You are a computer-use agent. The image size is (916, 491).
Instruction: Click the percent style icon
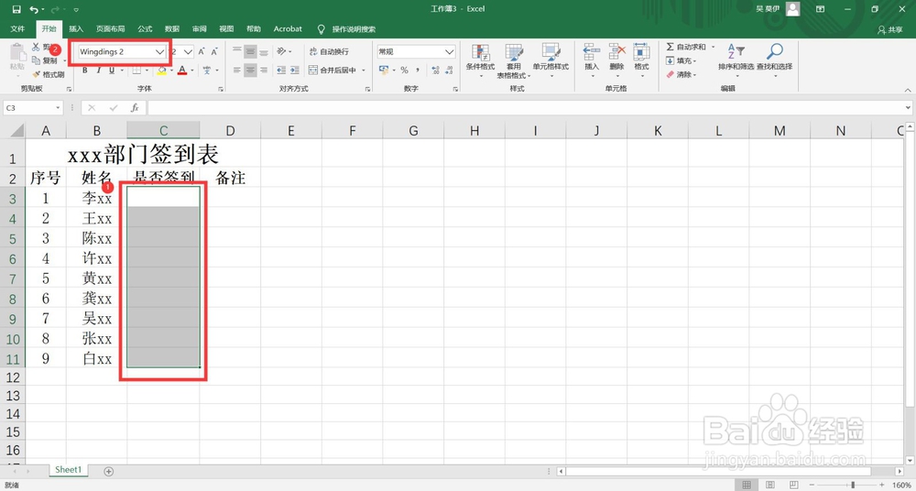coord(404,71)
